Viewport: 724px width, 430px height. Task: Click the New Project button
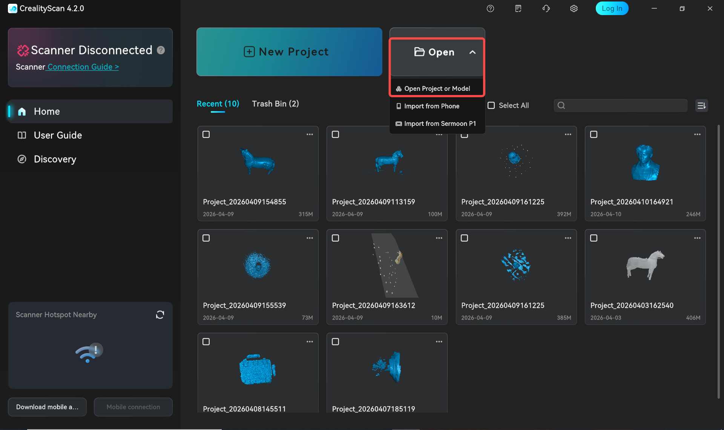point(289,52)
